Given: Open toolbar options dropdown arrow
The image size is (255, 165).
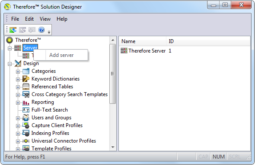Looking at the screenshot, I should (49, 32).
